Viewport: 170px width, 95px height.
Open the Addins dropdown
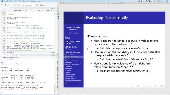tap(42, 5)
